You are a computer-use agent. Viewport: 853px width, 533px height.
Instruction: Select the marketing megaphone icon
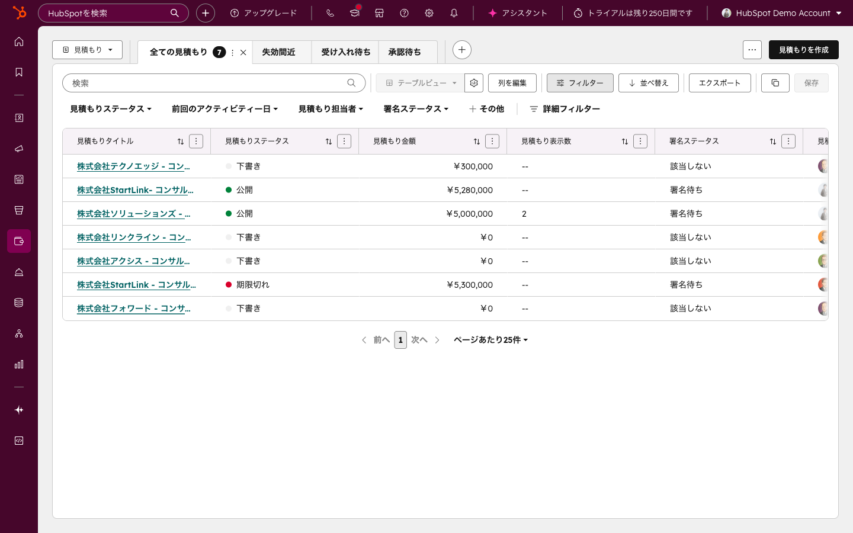point(19,149)
